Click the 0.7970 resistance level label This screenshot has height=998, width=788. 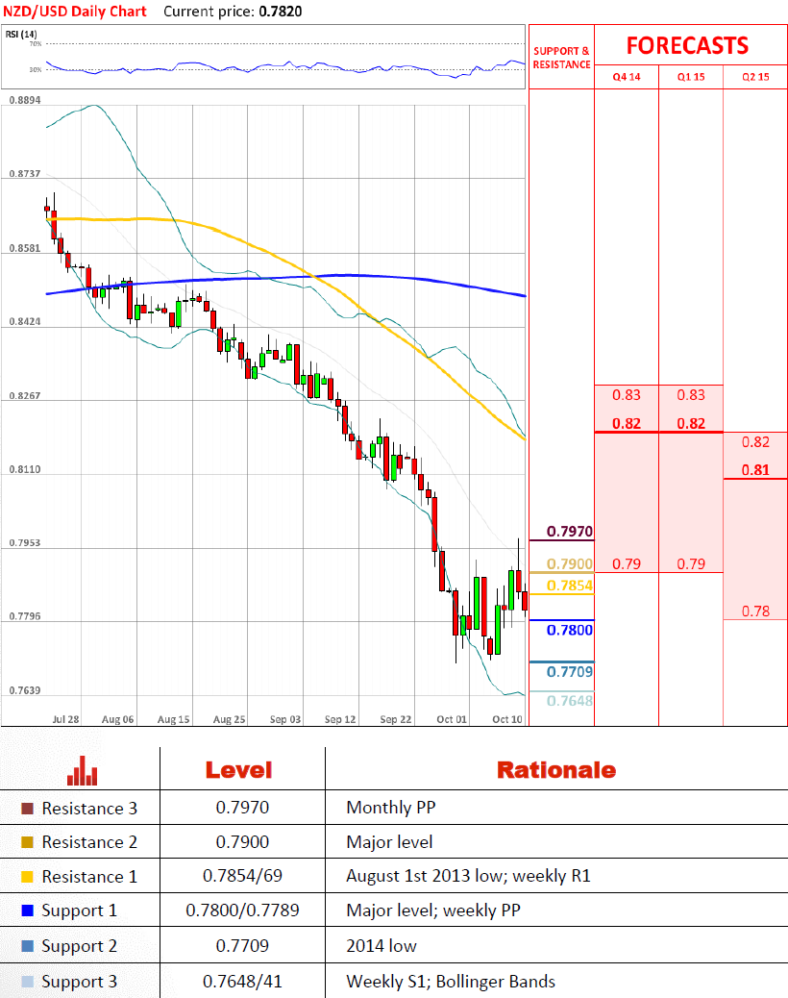click(569, 532)
